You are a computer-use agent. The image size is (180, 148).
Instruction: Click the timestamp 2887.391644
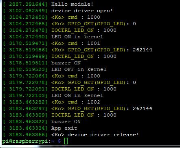(x=27, y=4)
